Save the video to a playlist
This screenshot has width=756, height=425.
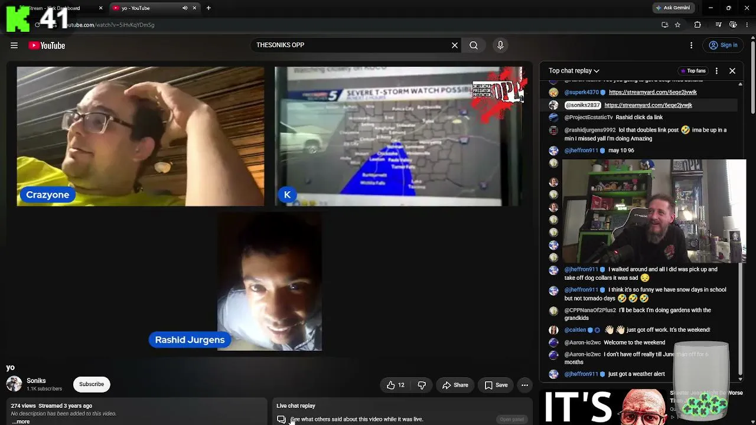[x=496, y=385]
